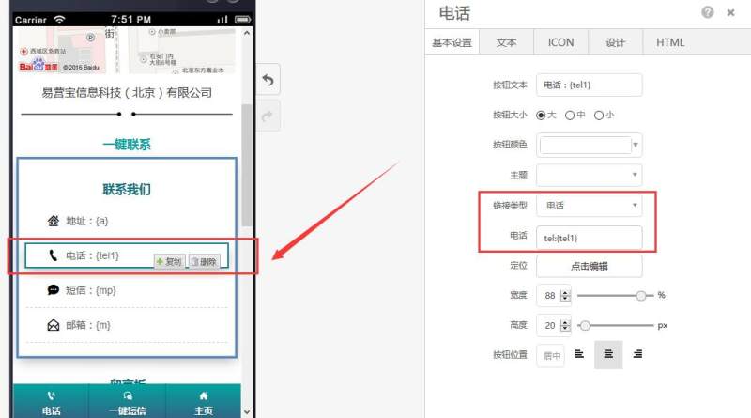Image resolution: width=751 pixels, height=418 pixels.
Task: Open the 按钮颜色 color dropdown arrow
Action: coord(636,145)
